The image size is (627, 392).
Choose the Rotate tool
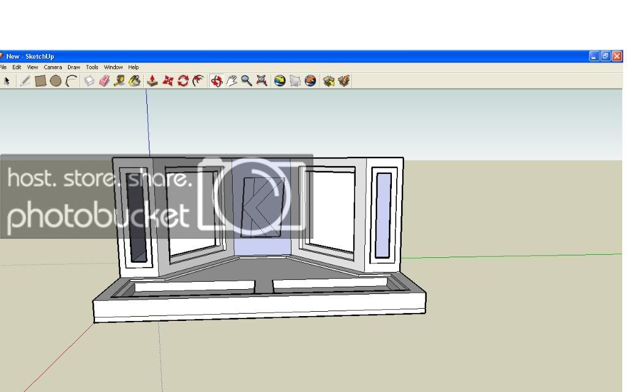pos(182,81)
